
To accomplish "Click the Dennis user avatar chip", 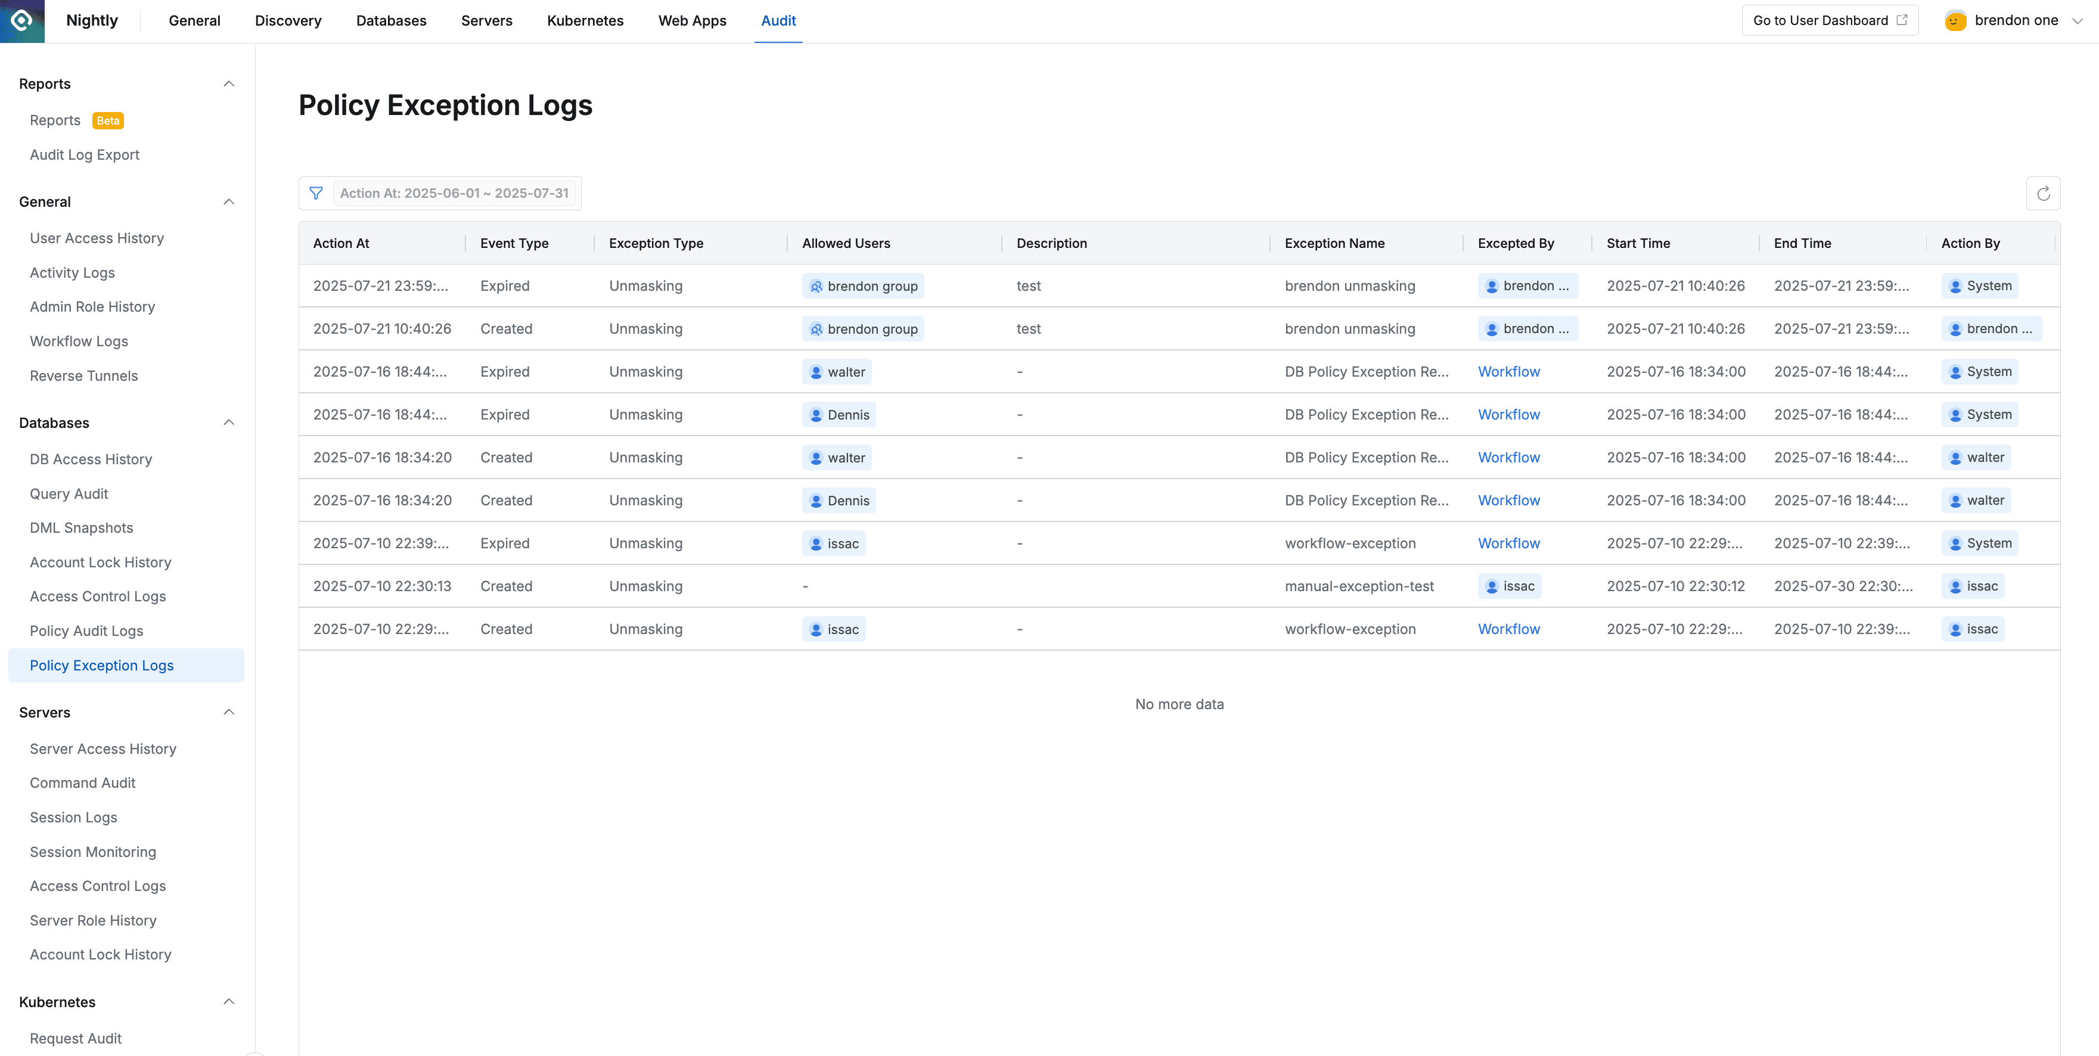I will 839,414.
